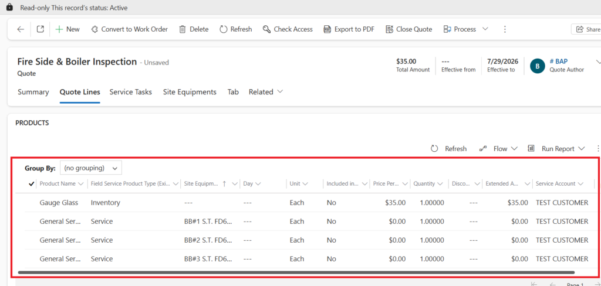Viewport: 601px width, 286px height.
Task: Open Check Access
Action: coord(288,29)
